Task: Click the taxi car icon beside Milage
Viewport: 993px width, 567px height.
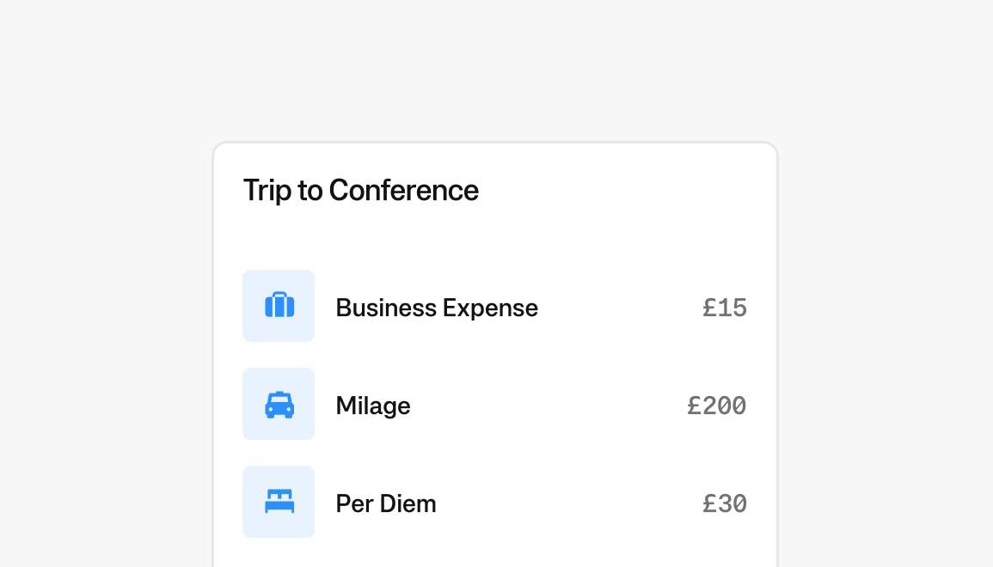Action: point(279,404)
